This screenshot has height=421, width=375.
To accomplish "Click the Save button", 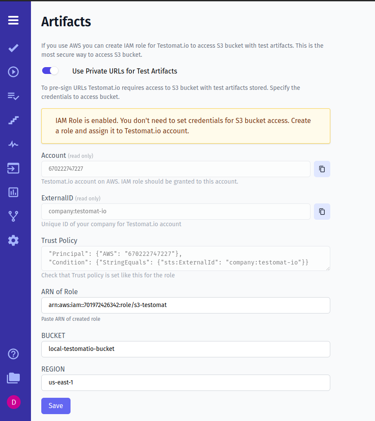I will [56, 406].
